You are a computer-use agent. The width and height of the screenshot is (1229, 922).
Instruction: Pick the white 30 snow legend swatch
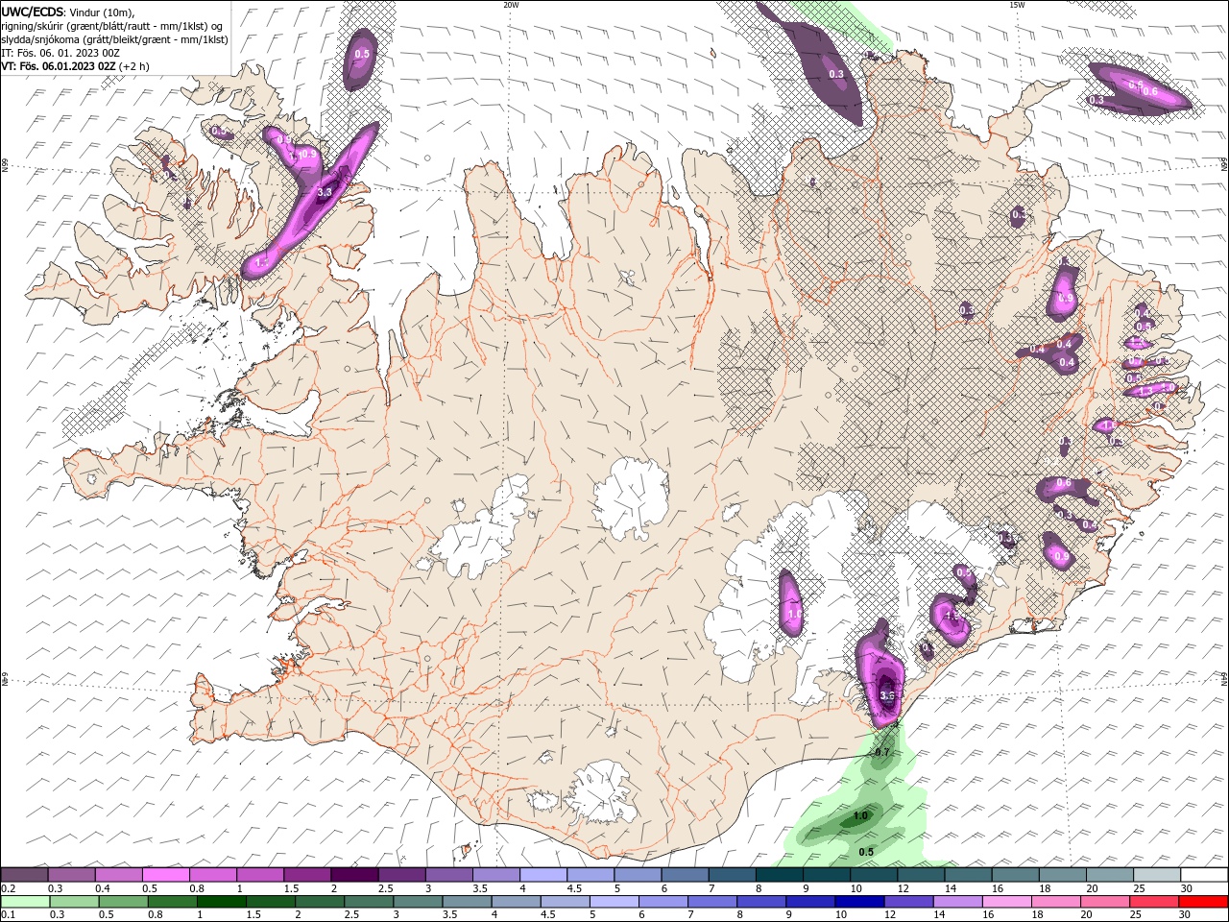coord(1204,875)
